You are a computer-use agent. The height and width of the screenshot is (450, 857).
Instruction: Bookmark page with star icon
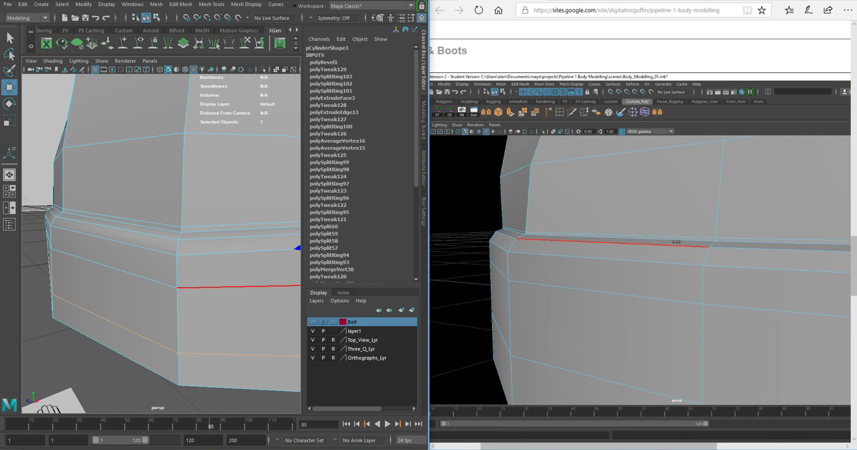762,10
